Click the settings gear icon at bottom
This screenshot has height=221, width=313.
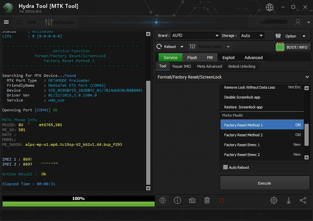[274, 201]
